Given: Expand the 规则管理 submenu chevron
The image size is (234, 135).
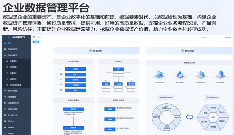Looking at the screenshot, I should (x=30, y=67).
